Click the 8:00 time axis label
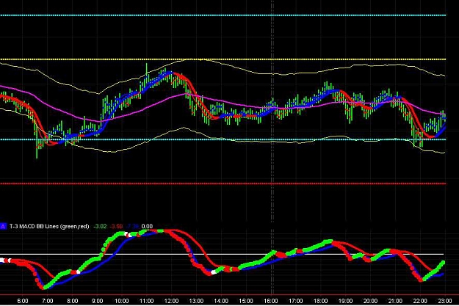This screenshot has height=306, width=459. tap(72, 301)
